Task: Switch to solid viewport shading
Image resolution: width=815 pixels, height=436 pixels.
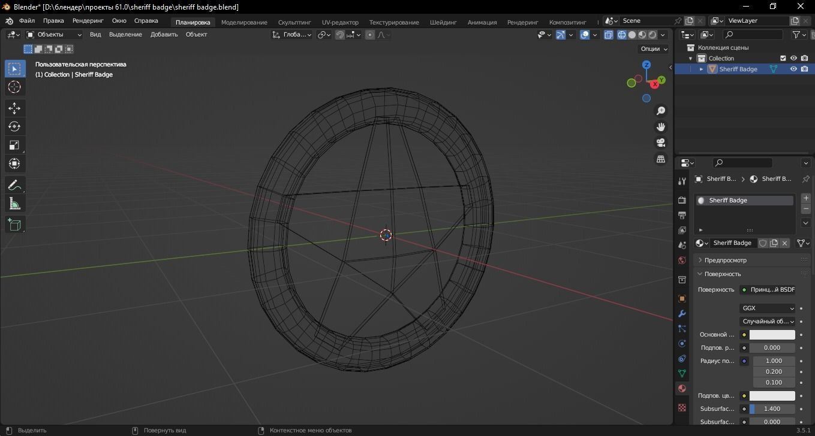Action: [632, 35]
